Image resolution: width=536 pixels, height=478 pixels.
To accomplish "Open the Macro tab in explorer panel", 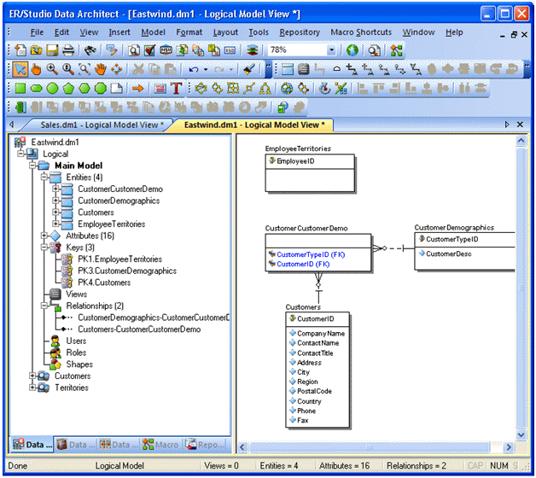I will [160, 445].
